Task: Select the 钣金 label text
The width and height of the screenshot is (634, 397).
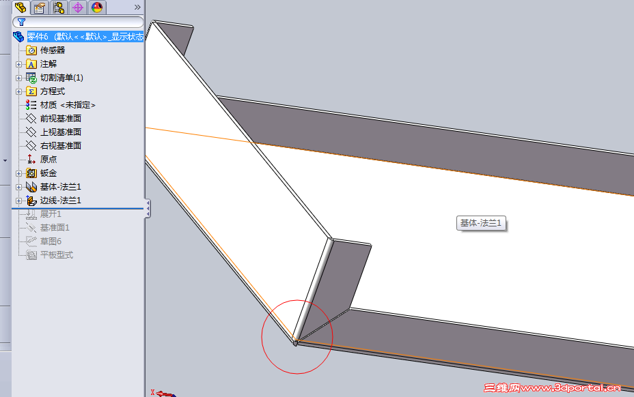Action: (x=49, y=173)
